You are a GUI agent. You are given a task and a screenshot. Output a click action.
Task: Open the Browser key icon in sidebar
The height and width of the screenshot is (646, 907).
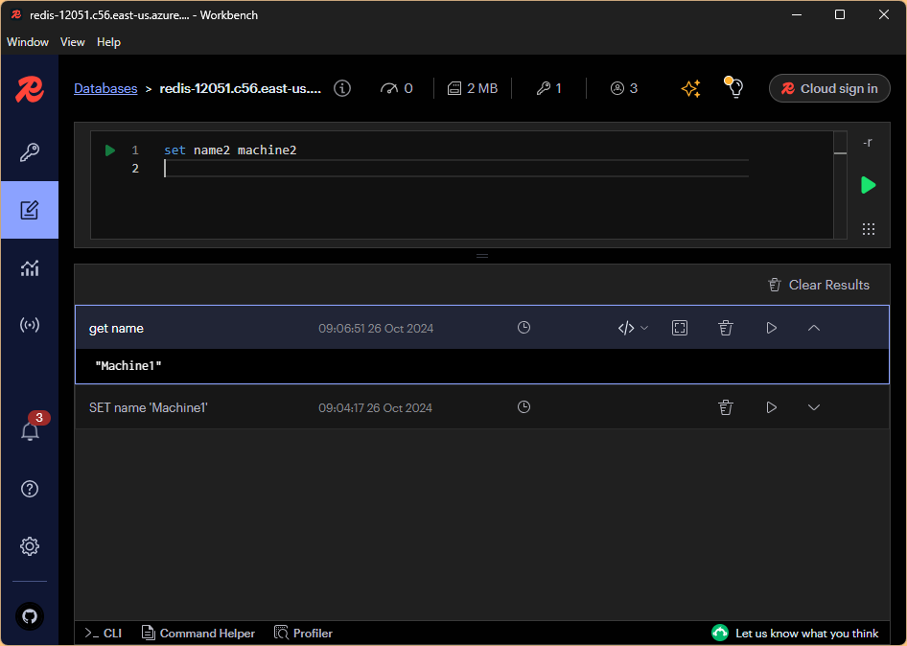click(30, 152)
